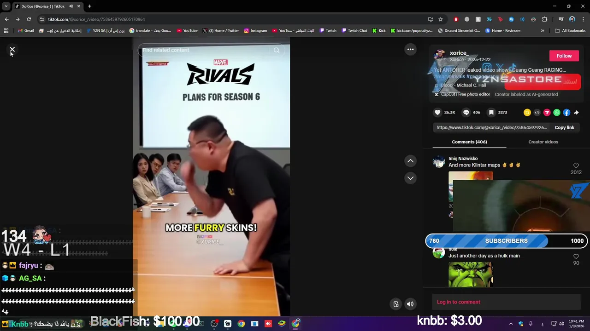Repost the video with the yellow repost icon
Screen dimensions: 590x331
(x=527, y=112)
